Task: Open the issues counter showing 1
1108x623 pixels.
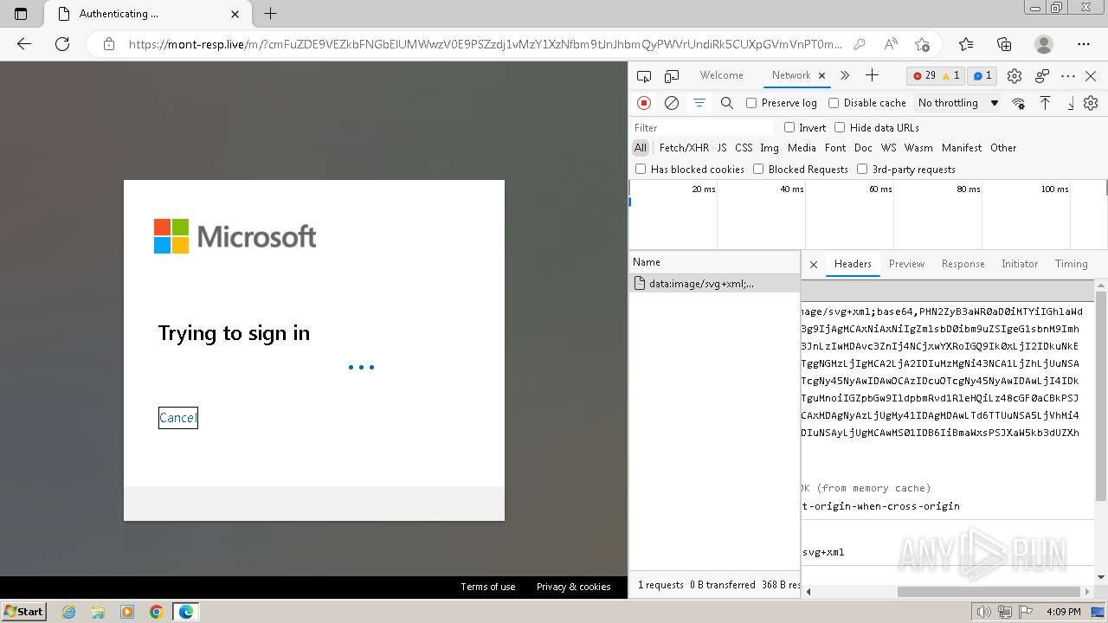Action: [x=982, y=75]
